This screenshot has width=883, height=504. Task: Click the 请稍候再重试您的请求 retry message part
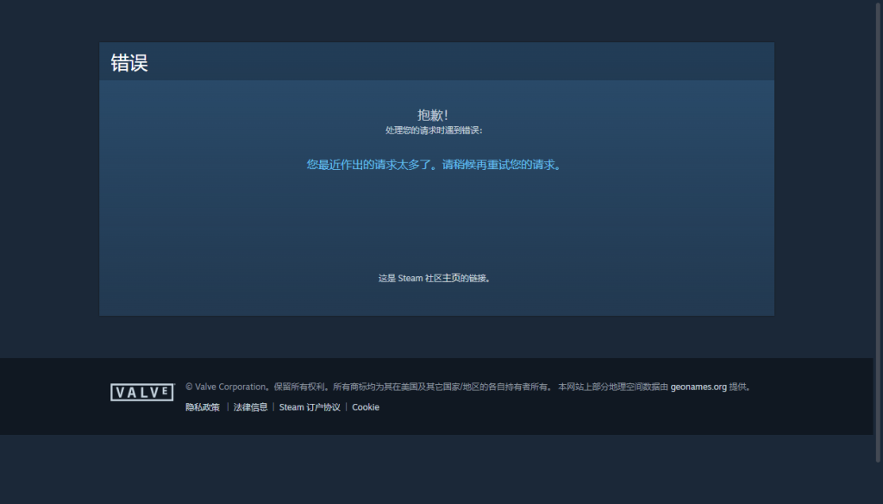(x=501, y=165)
